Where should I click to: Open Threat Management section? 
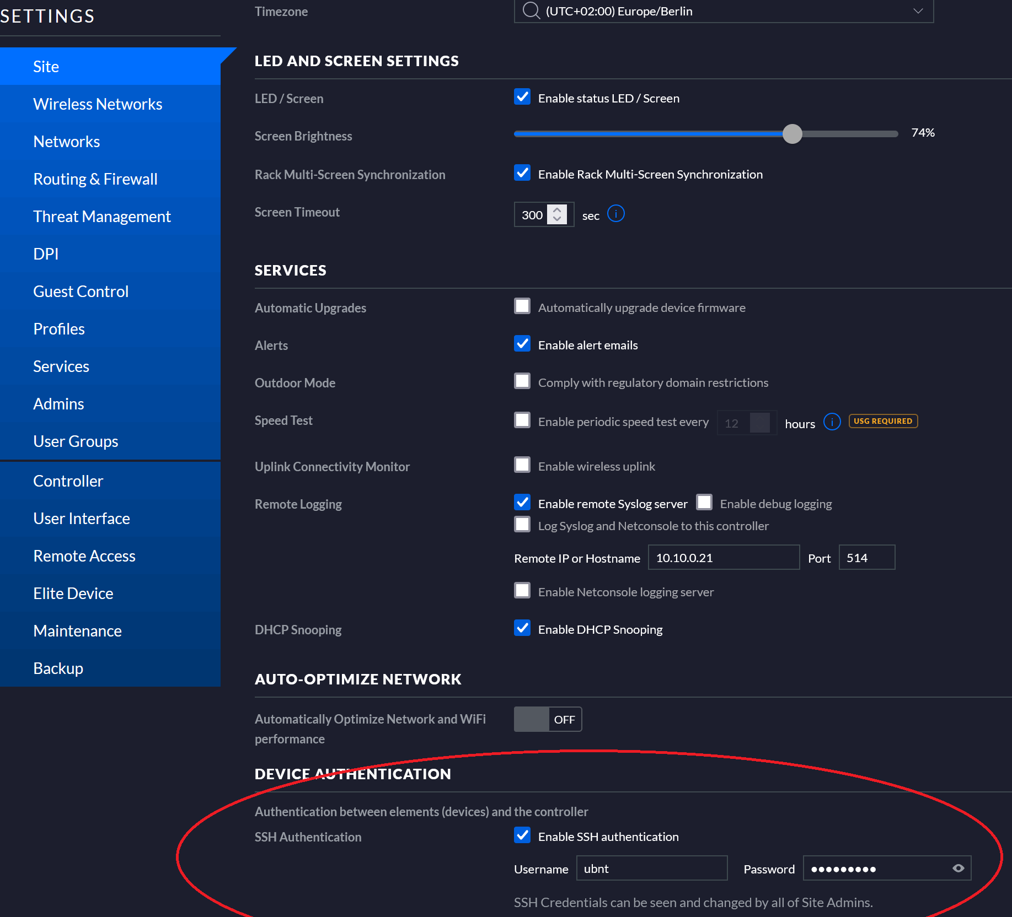pyautogui.click(x=102, y=217)
